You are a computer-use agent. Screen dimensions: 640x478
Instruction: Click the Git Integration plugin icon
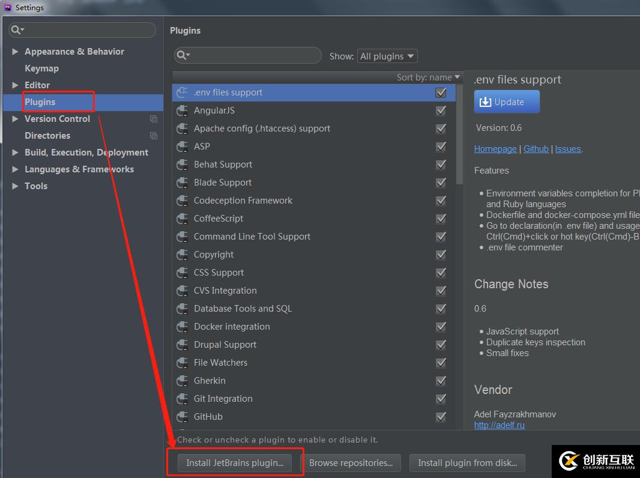coord(182,398)
